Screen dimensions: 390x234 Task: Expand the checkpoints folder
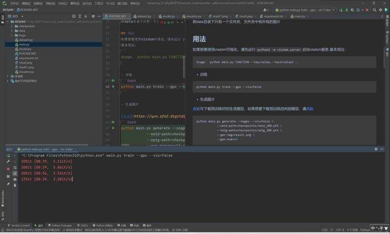tap(11, 26)
